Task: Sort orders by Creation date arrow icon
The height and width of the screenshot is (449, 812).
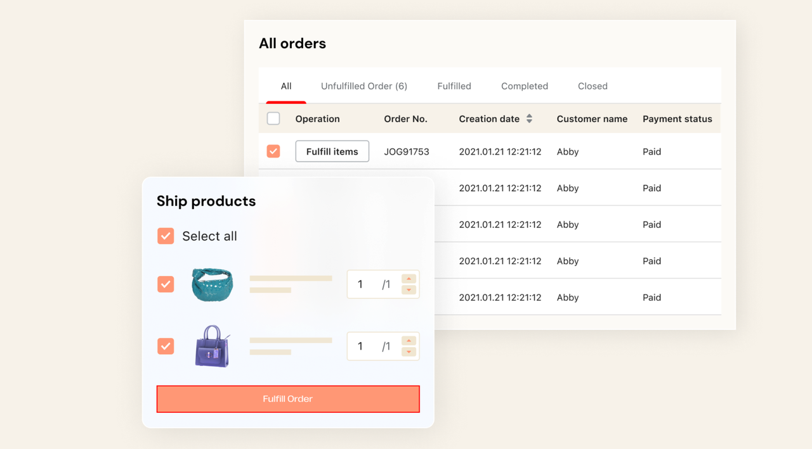Action: 529,119
